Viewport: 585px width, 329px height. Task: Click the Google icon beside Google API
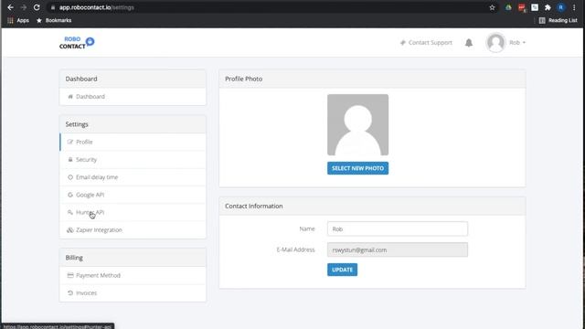click(70, 195)
